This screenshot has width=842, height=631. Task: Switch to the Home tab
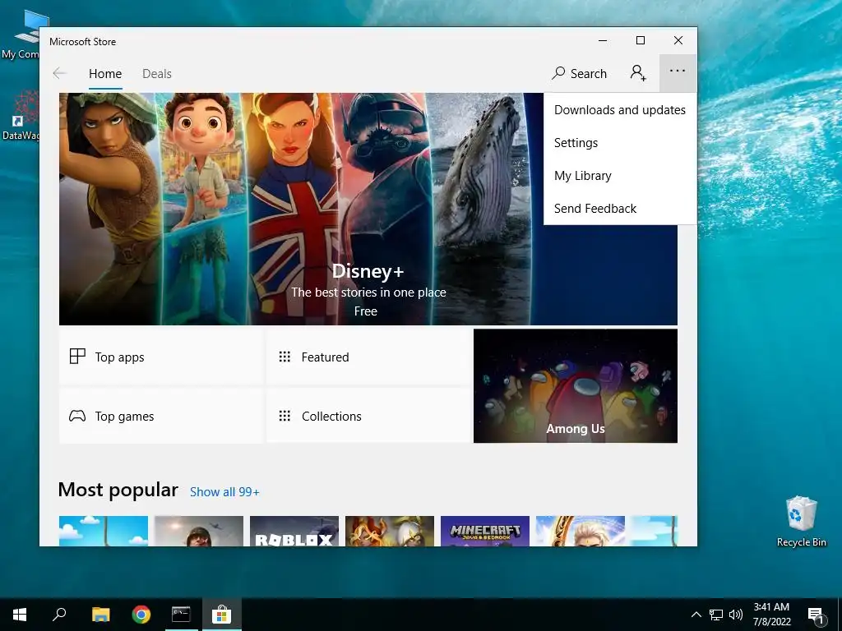pos(105,73)
